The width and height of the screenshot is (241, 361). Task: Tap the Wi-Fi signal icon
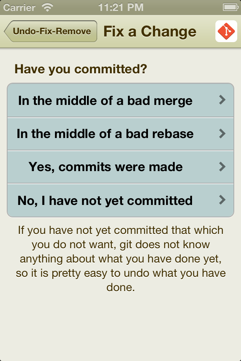point(48,7)
